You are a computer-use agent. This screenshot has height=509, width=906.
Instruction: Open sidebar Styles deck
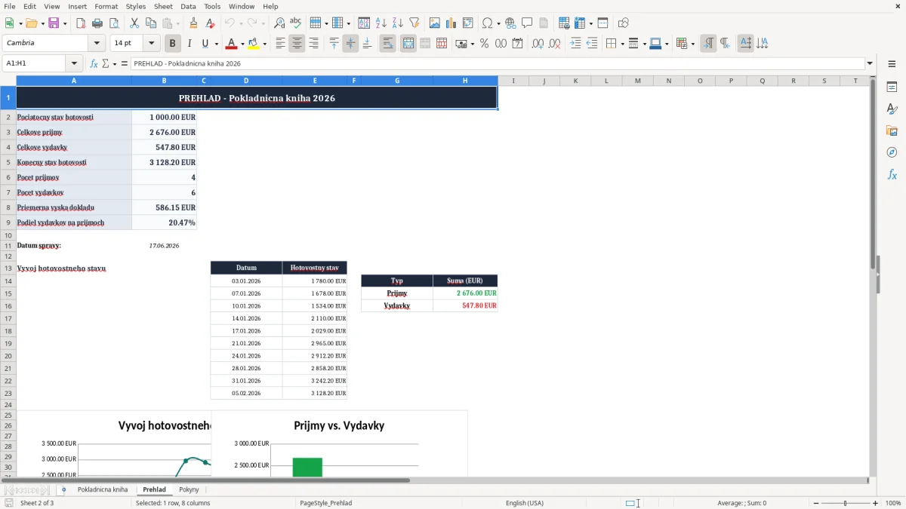(892, 109)
